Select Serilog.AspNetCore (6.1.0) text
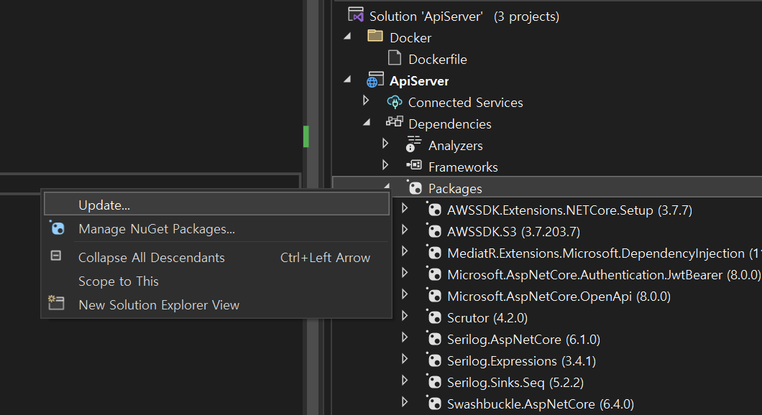Screen dimensions: 762x415 523,340
